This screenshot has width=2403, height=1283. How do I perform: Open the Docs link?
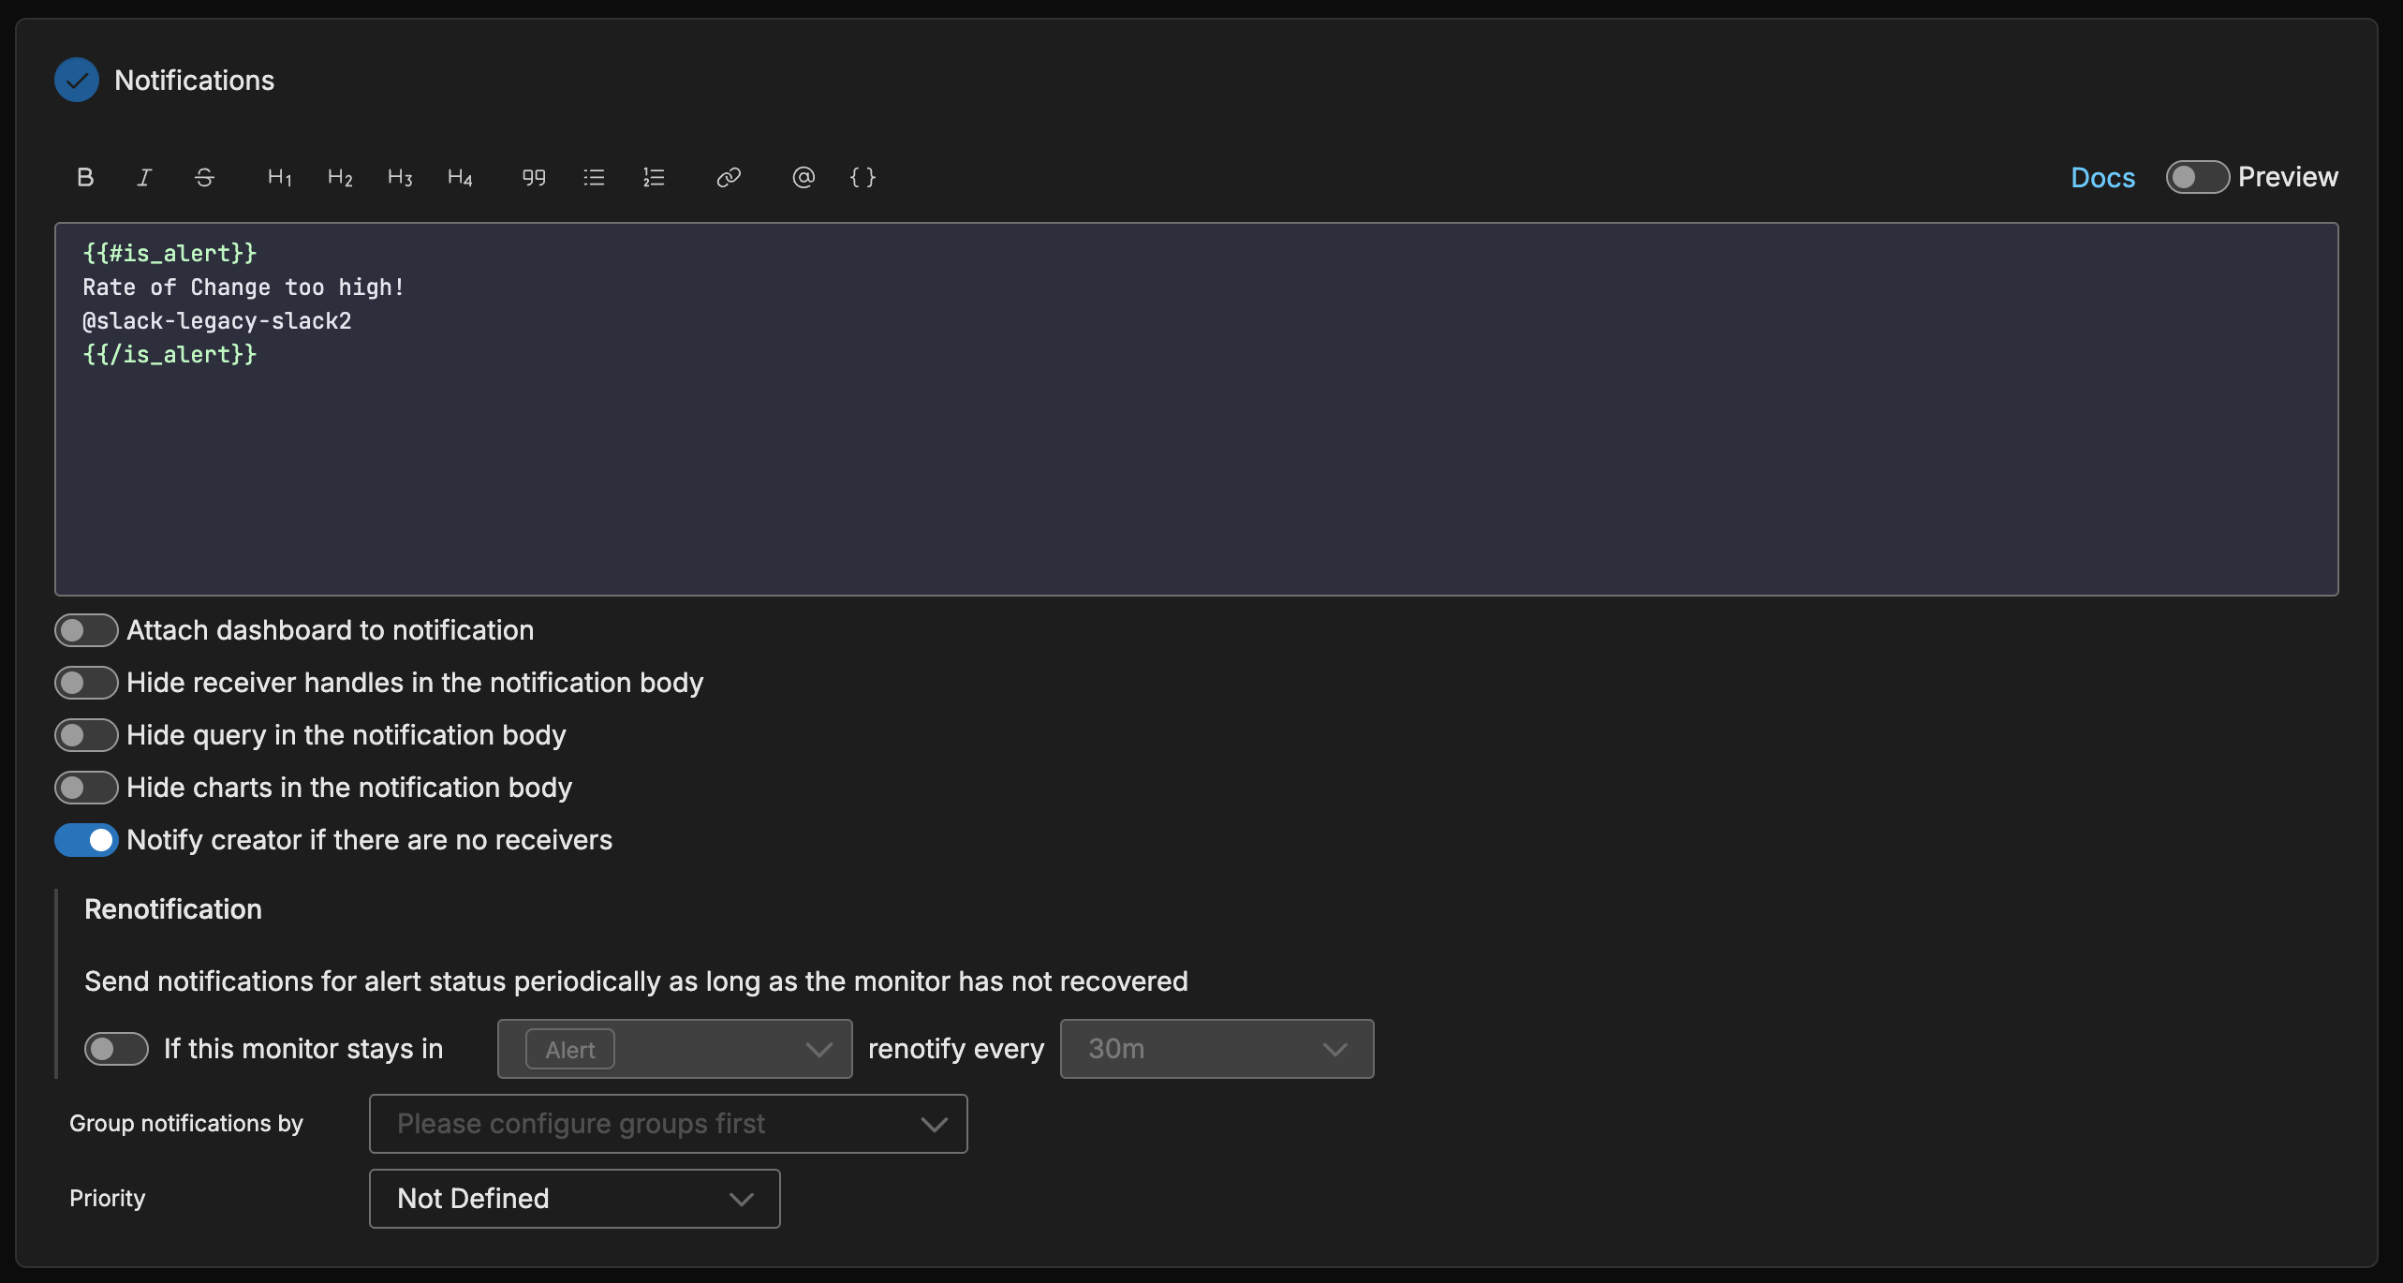tap(2102, 177)
